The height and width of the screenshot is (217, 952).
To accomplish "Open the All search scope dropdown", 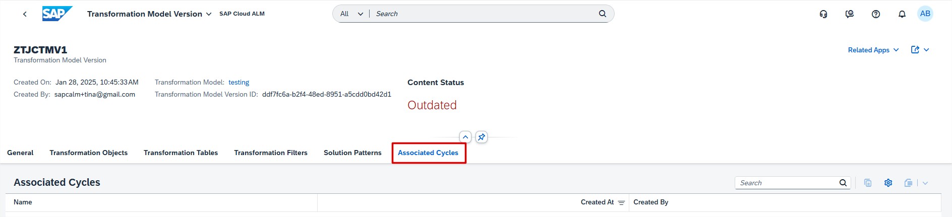I will [351, 14].
